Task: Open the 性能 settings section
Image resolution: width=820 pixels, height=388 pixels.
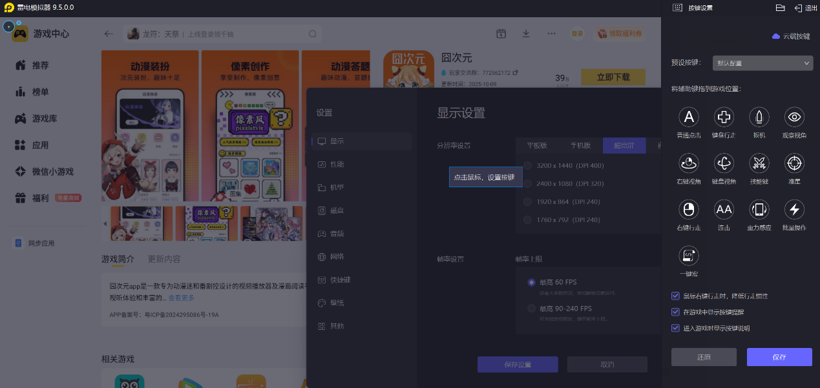Action: [x=337, y=164]
